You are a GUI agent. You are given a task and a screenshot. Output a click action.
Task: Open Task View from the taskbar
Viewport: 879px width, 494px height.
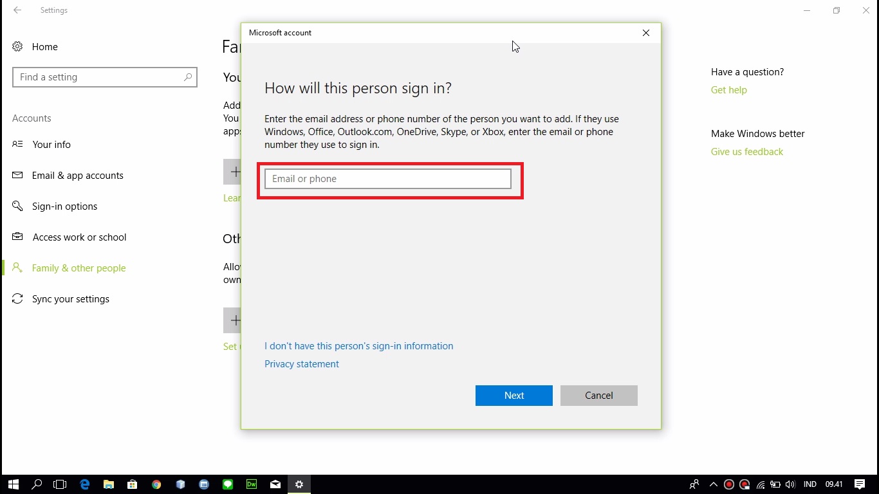point(60,484)
